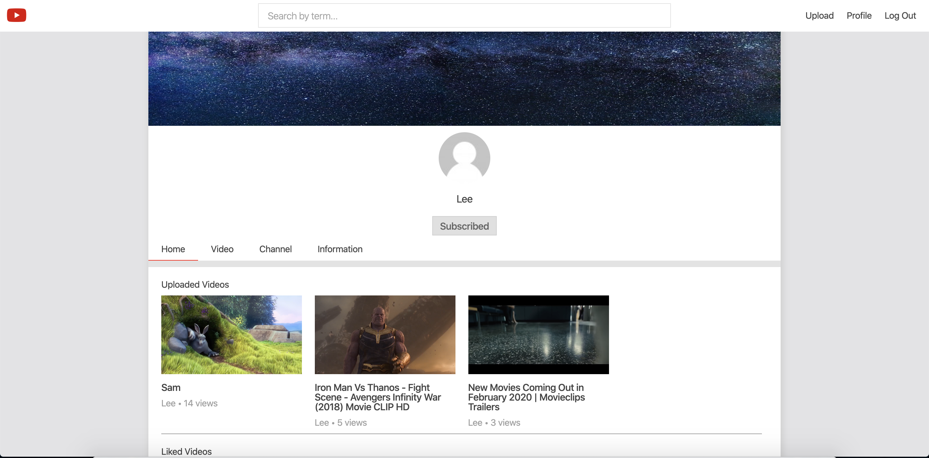The width and height of the screenshot is (929, 458).
Task: Open the New Movies Coming Out in February 2020 video
Action: (538, 335)
